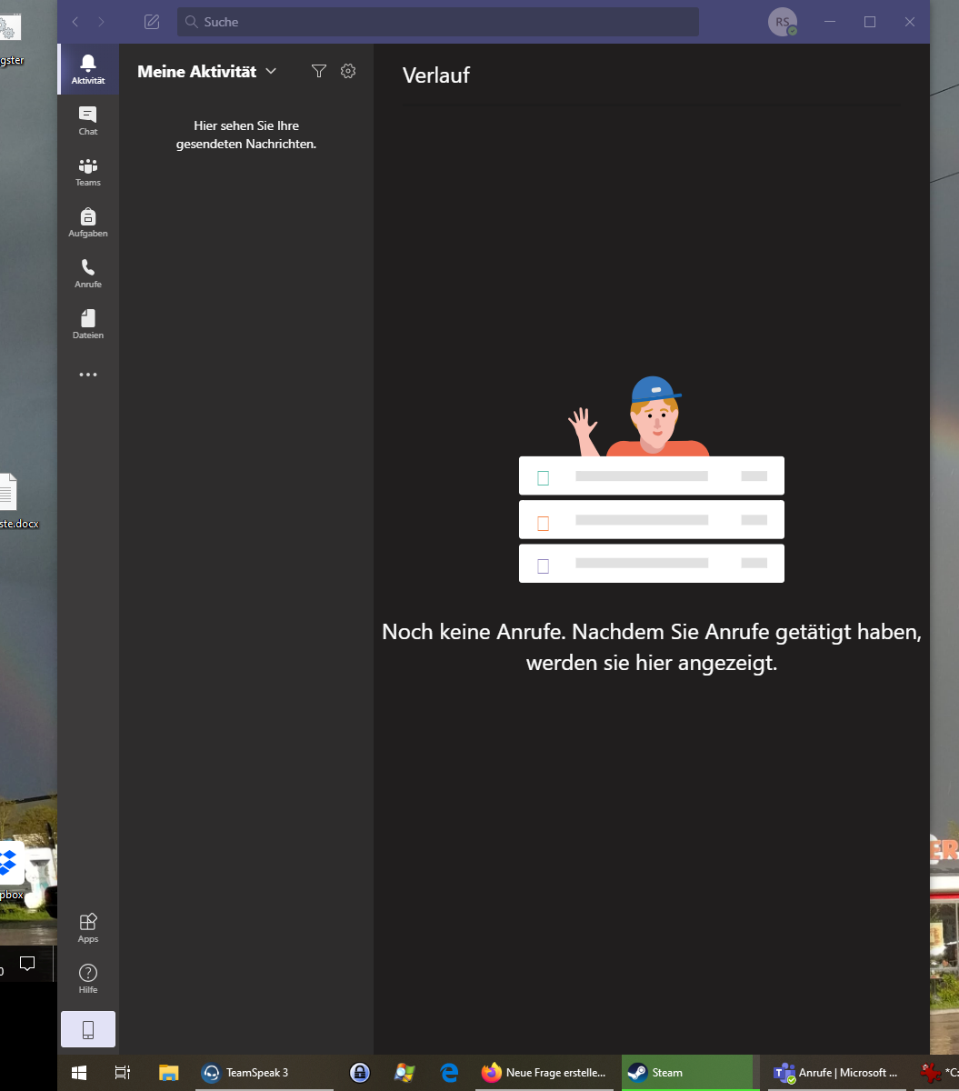
Task: Open Chat in the Teams sidebar
Action: [x=88, y=120]
